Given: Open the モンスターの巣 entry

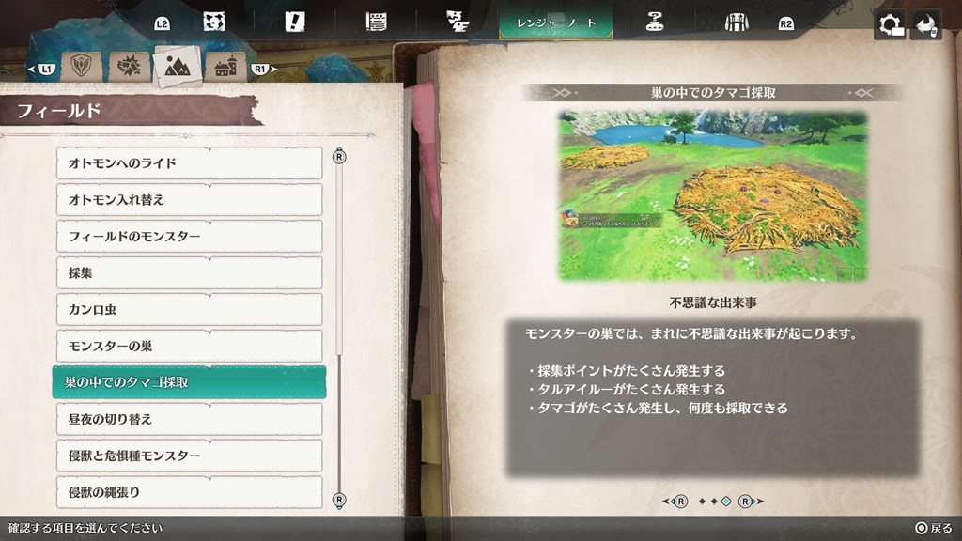Looking at the screenshot, I should coord(189,347).
